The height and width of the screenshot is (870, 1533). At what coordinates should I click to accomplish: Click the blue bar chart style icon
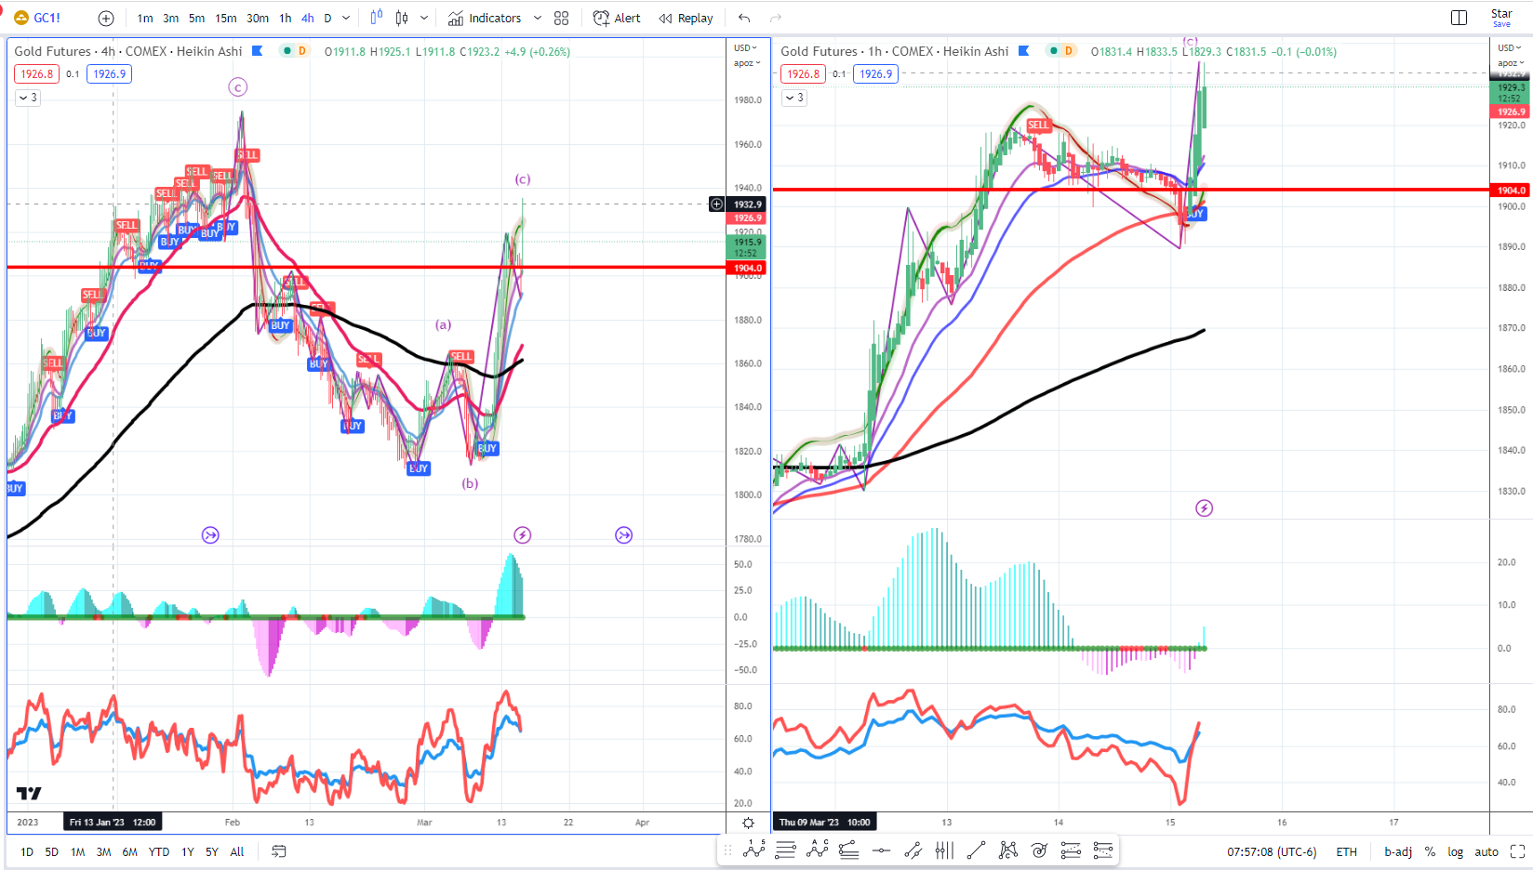click(x=377, y=18)
